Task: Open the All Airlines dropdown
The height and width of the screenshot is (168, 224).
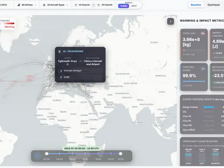Action: (x=27, y=5)
